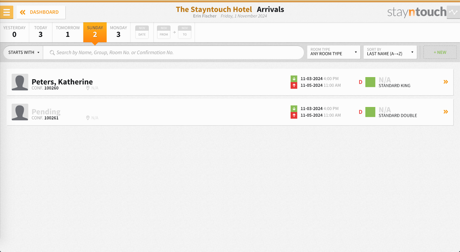Select the Yesterday arrivals tab

14,32
